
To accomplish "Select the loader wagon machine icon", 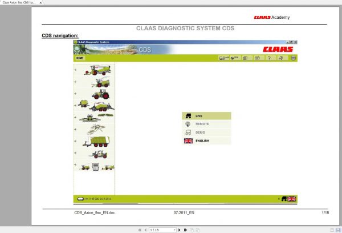I will tap(96, 142).
